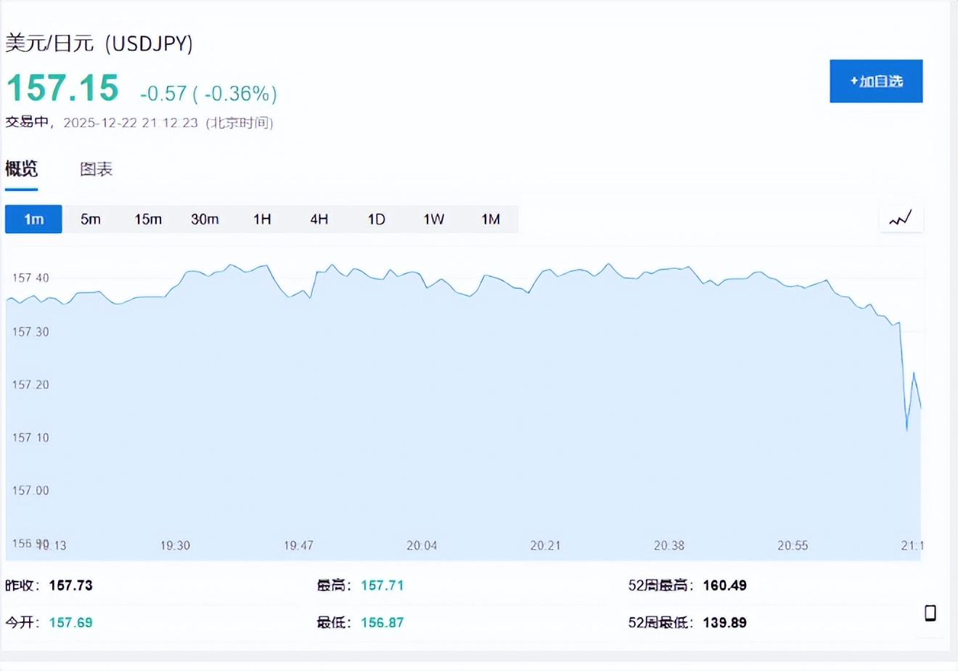
Task: Select the 5m timeframe
Action: [x=91, y=219]
